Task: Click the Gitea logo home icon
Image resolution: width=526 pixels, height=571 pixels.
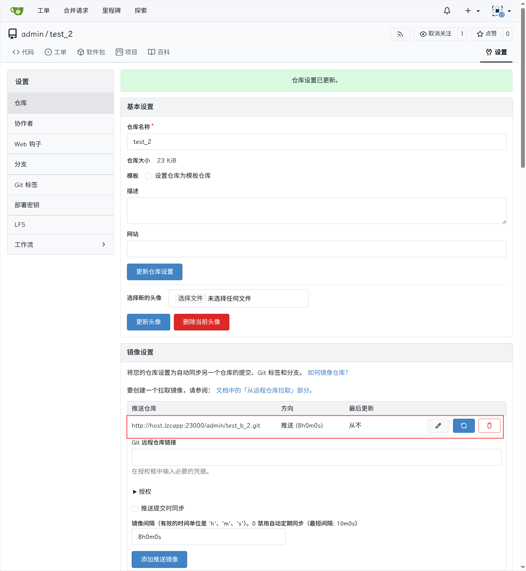Action: 17,11
